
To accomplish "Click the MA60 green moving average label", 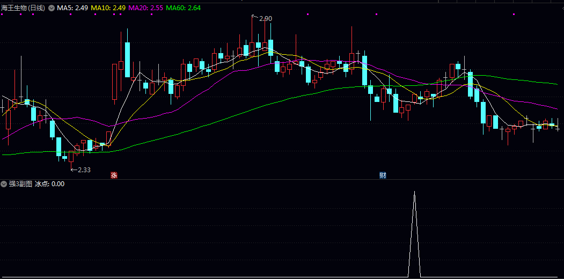I will point(184,8).
